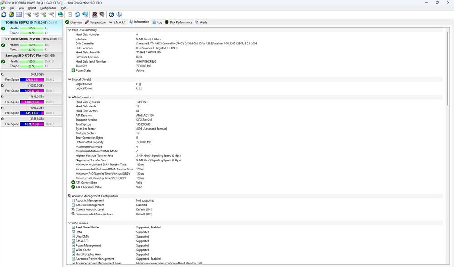Toggle the Read Ahead Buffer checkbox

coord(73,228)
